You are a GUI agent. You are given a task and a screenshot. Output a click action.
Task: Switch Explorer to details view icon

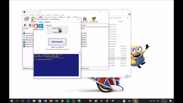tap(126, 76)
